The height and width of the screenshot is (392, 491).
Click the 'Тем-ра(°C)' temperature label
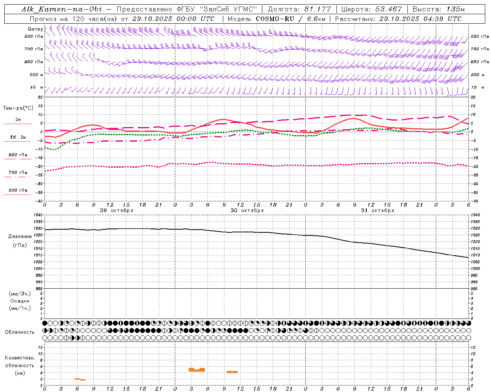point(18,108)
